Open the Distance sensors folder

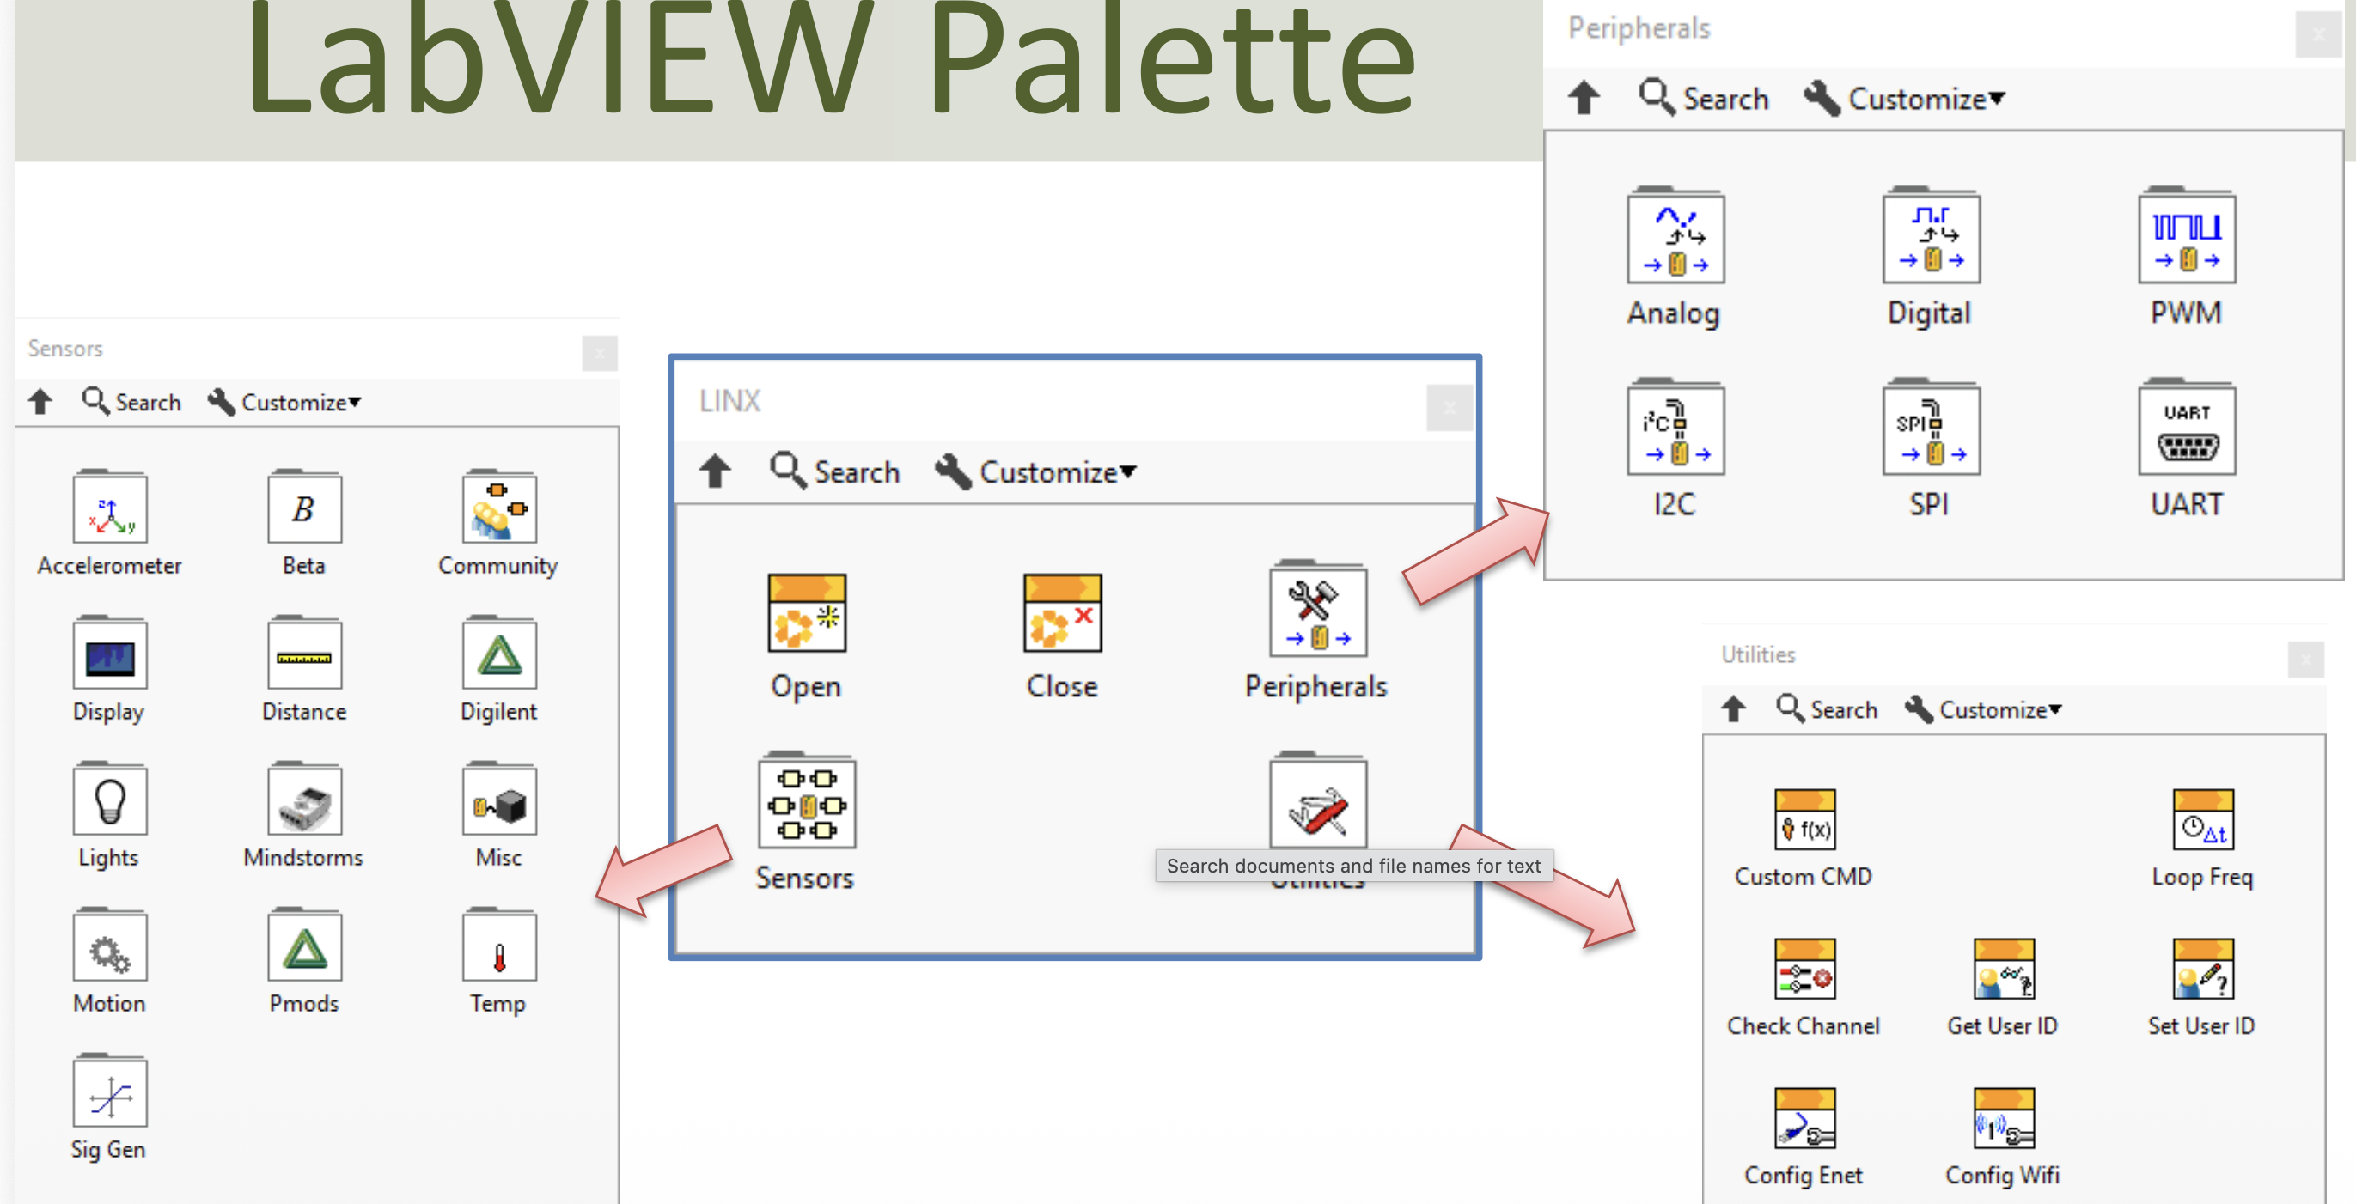[x=304, y=653]
